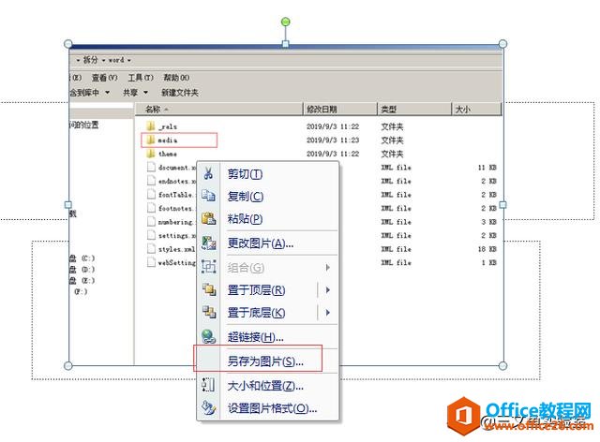Open the 查看(V) menu
600x442 pixels.
104,78
